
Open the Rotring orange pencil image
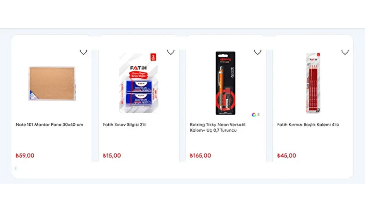coord(225,83)
